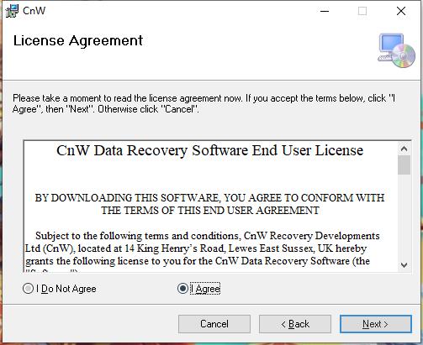Click the scrollbar track below the thumb
423x345 pixels.
[404, 217]
